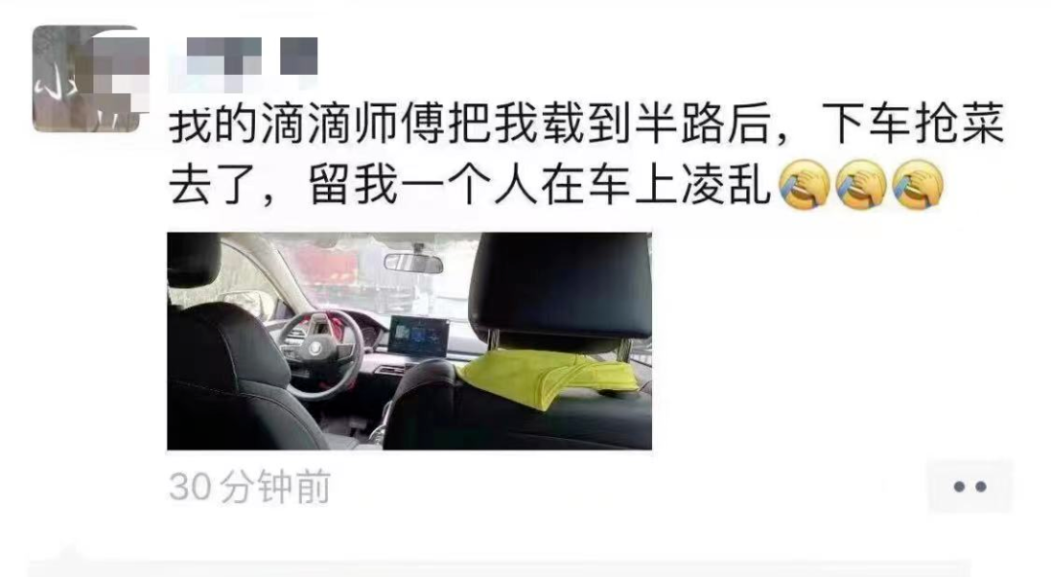
Task: Open the car interior photo attachment
Action: (x=410, y=342)
